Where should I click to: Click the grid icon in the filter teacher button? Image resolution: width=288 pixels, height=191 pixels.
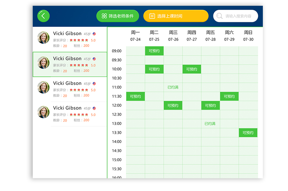click(104, 16)
